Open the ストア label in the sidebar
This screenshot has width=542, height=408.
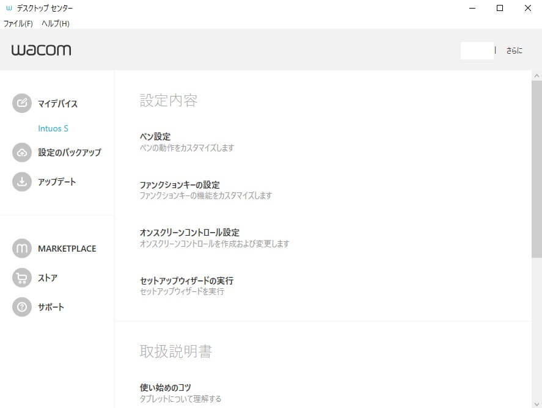[x=48, y=278]
